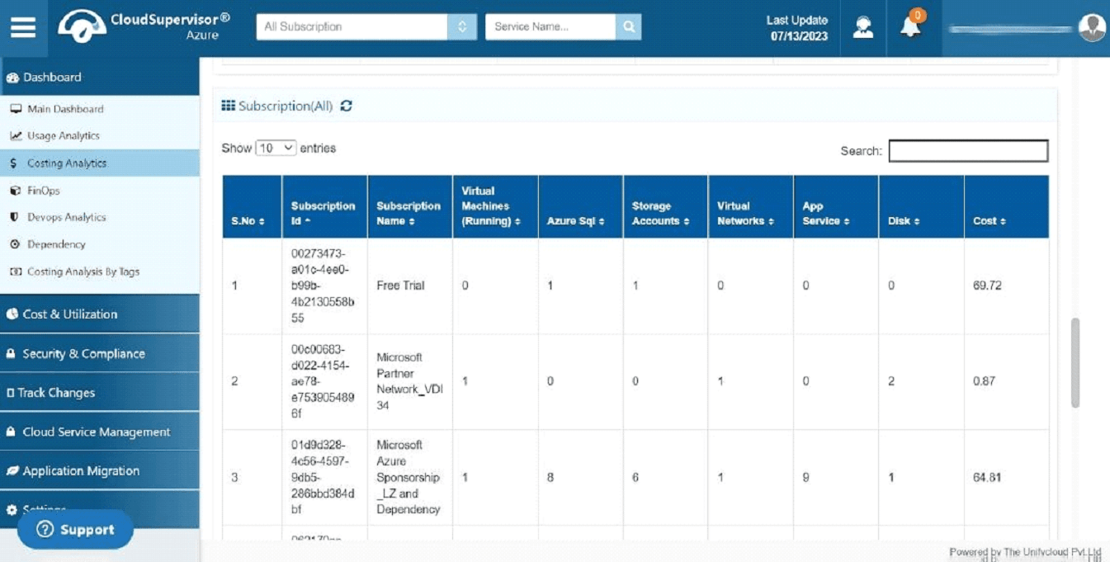1110x562 pixels.
Task: Click the Subscription(All) grid icon
Action: point(228,106)
